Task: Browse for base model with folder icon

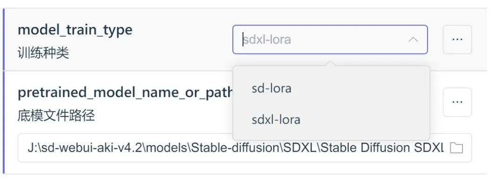Action: point(456,148)
